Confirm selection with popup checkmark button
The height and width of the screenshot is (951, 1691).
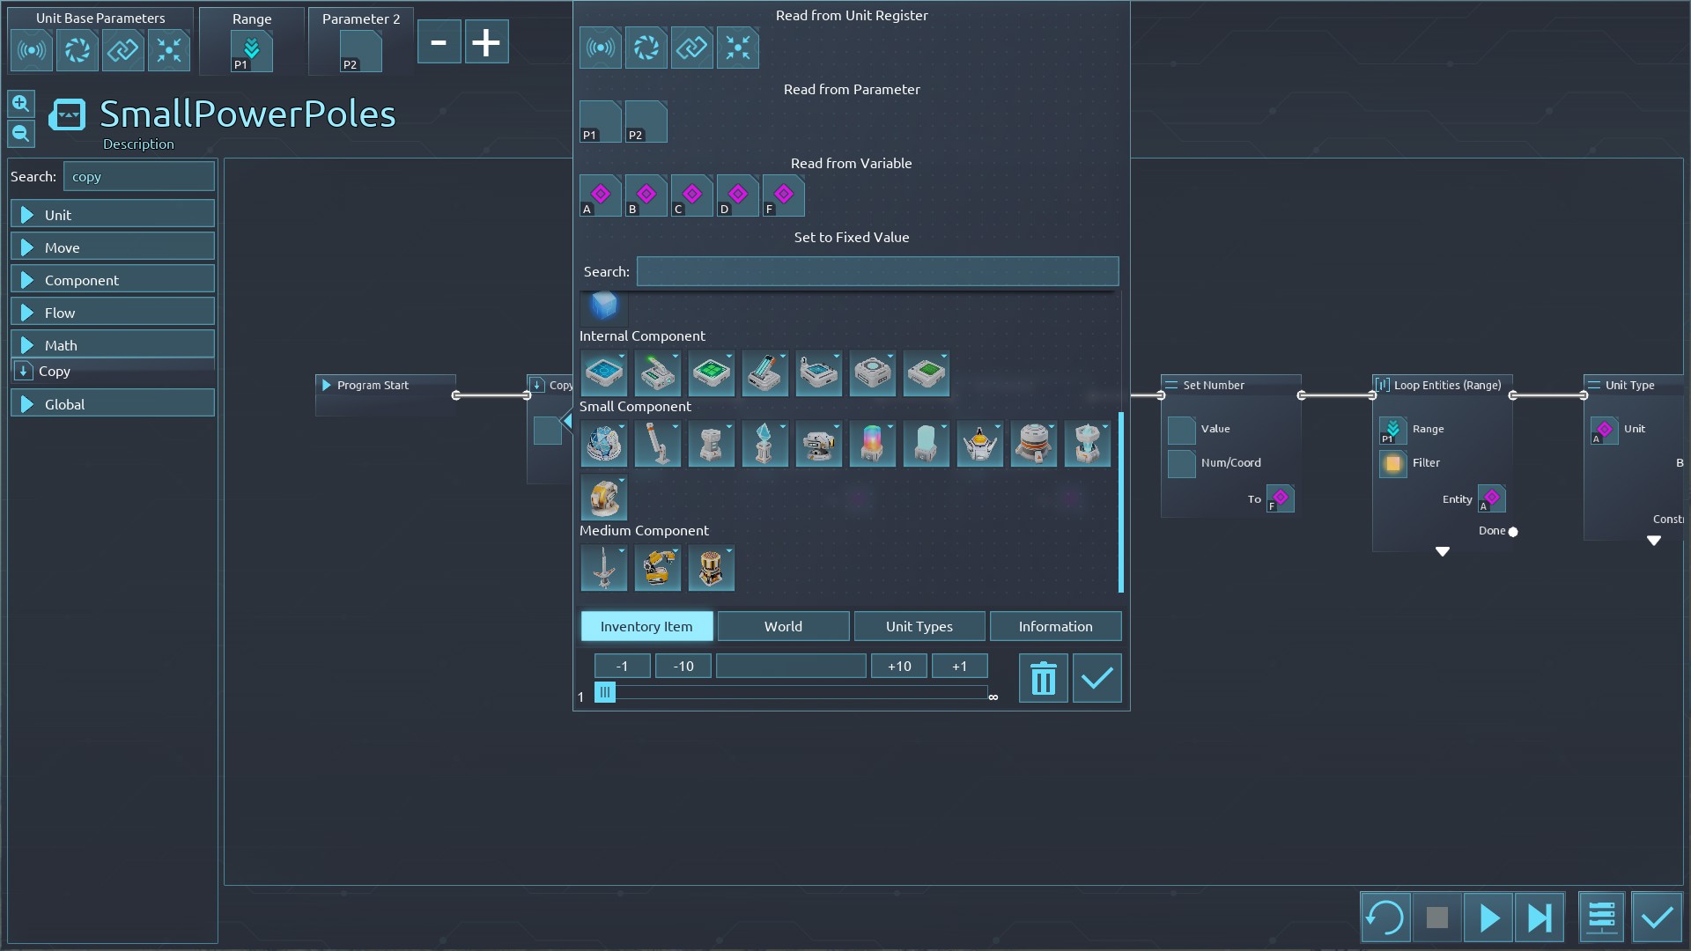click(1097, 679)
